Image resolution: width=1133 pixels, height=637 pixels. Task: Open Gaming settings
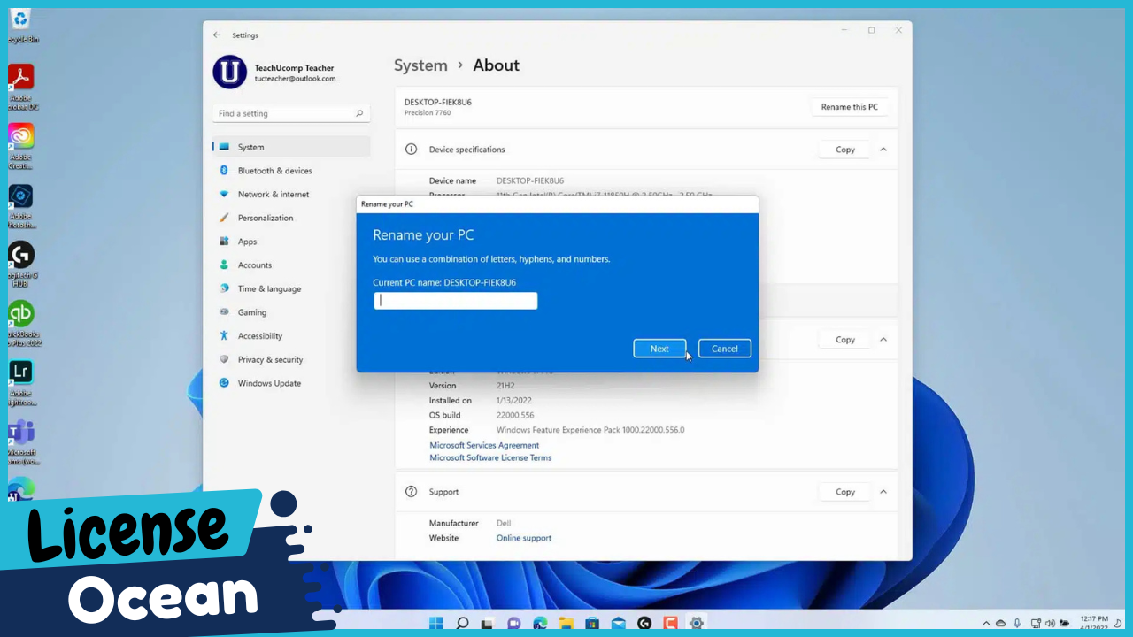click(251, 311)
